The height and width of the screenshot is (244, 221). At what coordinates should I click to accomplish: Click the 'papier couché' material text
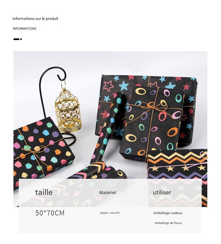(110, 213)
